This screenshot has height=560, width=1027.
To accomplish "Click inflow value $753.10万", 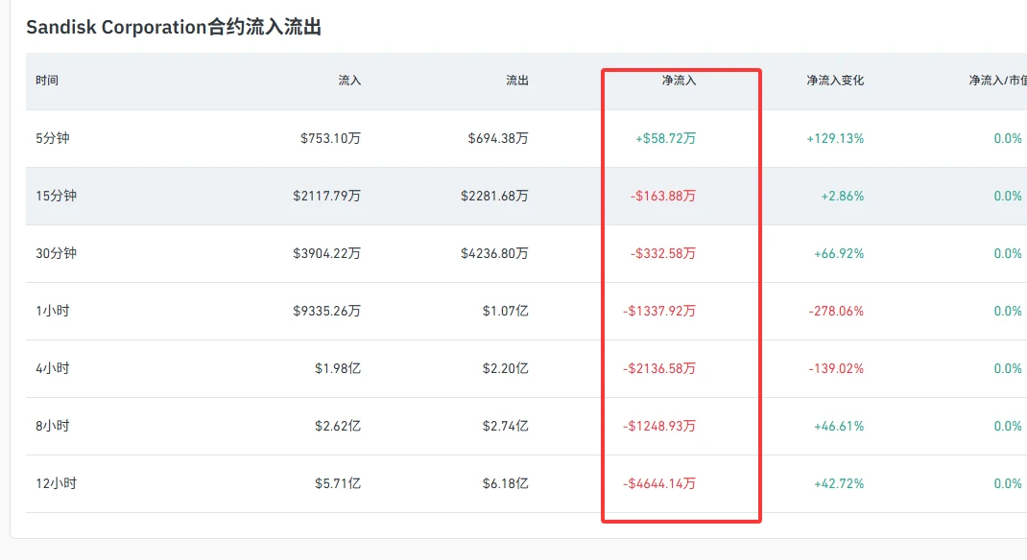I will pyautogui.click(x=331, y=138).
